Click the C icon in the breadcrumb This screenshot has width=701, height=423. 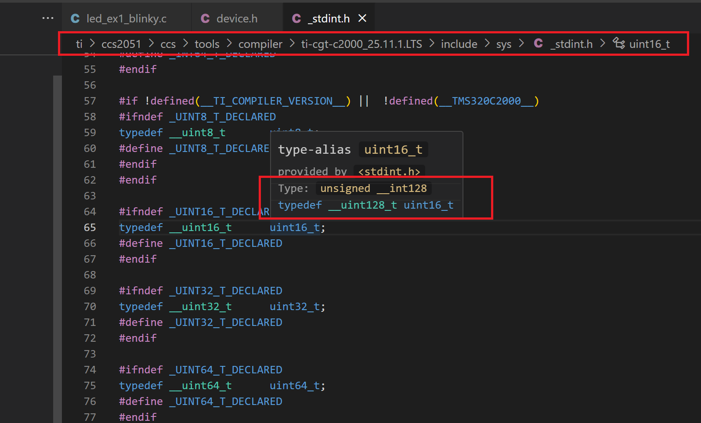point(538,43)
